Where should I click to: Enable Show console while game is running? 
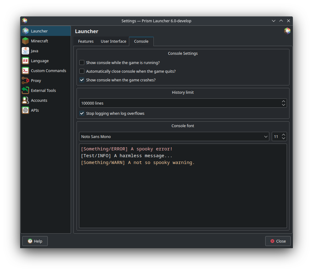(82, 63)
